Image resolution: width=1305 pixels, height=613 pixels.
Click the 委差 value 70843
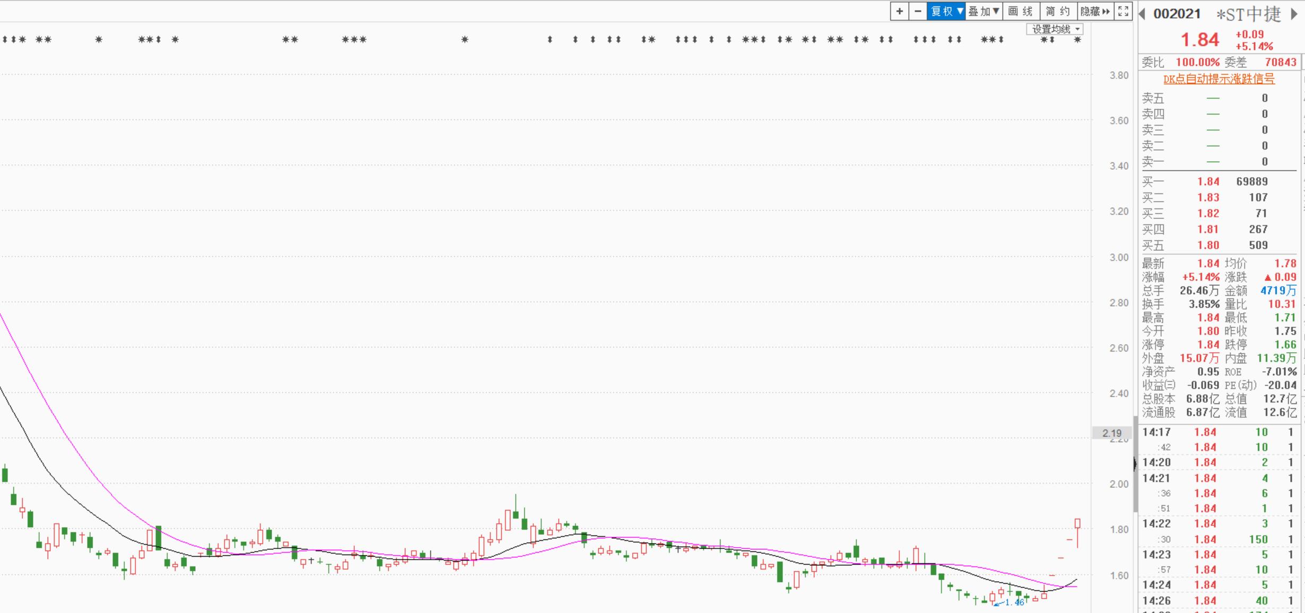pos(1280,62)
